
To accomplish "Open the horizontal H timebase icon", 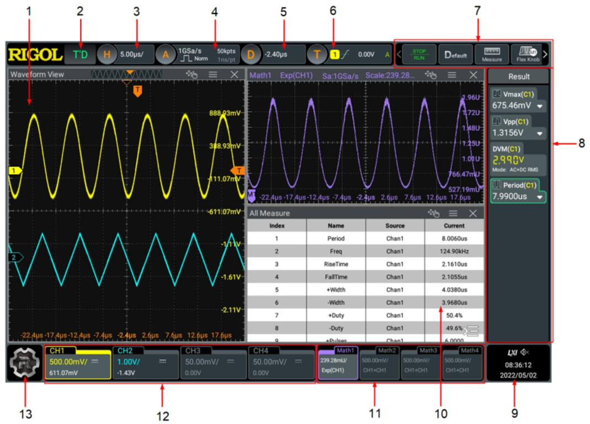I will pos(107,55).
